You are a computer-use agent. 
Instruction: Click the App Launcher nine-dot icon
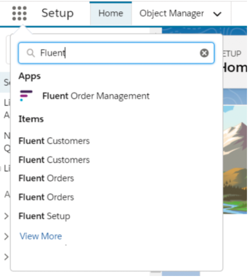click(20, 13)
